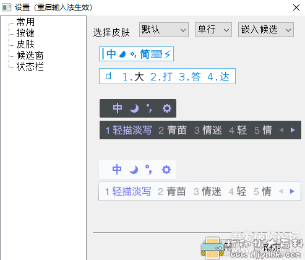Open the 默认 skin dropdown
The width and height of the screenshot is (305, 260).
(x=164, y=30)
